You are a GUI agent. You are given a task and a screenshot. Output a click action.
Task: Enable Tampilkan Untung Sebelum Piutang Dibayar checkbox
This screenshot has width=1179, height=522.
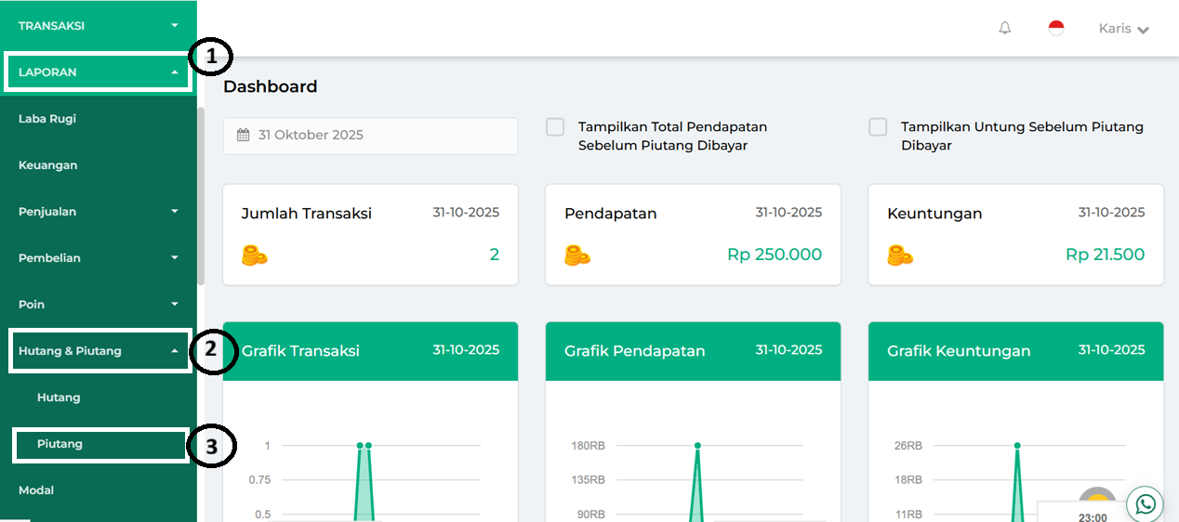tap(878, 127)
